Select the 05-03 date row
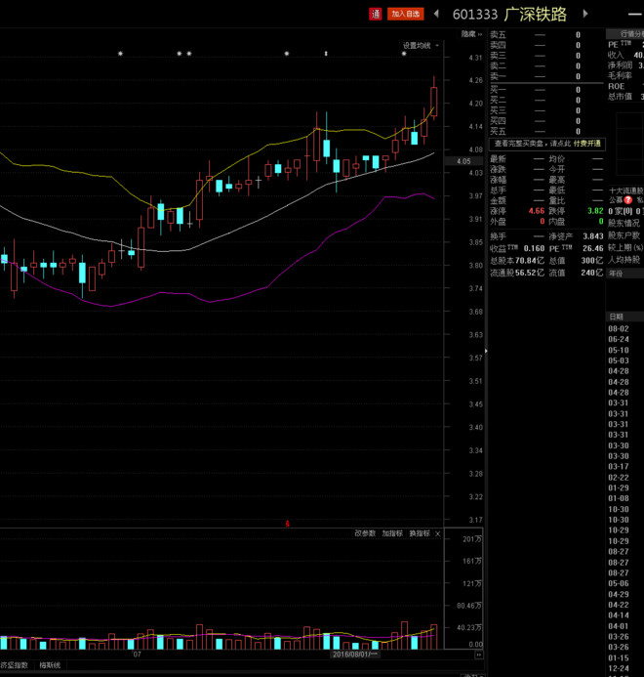 pos(619,360)
